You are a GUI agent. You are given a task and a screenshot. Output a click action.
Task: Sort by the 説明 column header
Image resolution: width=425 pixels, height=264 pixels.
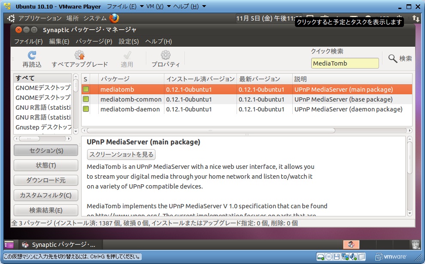click(x=352, y=79)
